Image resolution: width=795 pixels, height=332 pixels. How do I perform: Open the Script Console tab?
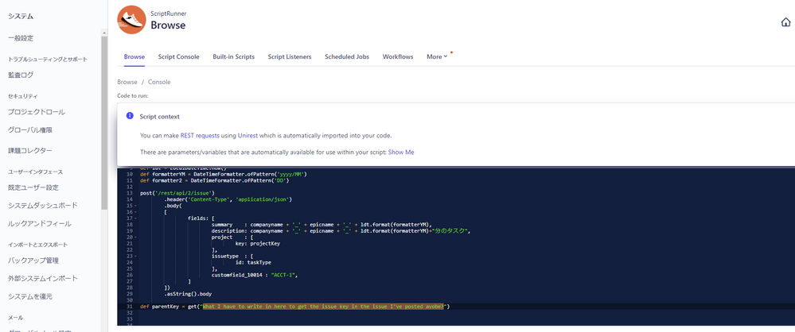178,56
